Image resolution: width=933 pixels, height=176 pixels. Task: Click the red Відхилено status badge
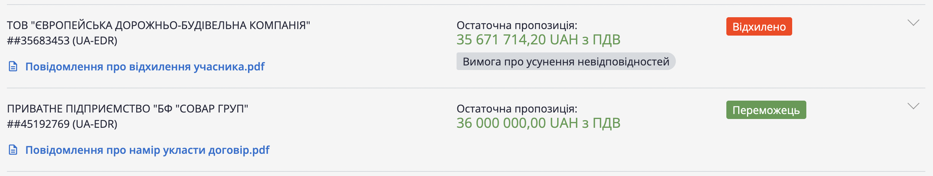click(759, 27)
